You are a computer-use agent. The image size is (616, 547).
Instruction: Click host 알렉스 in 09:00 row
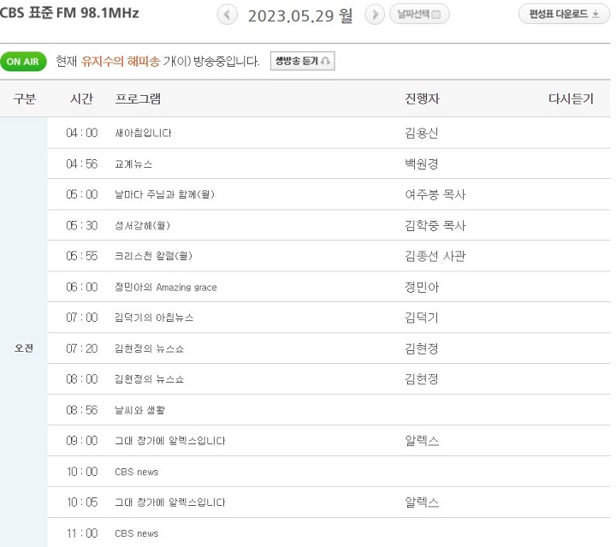(422, 441)
